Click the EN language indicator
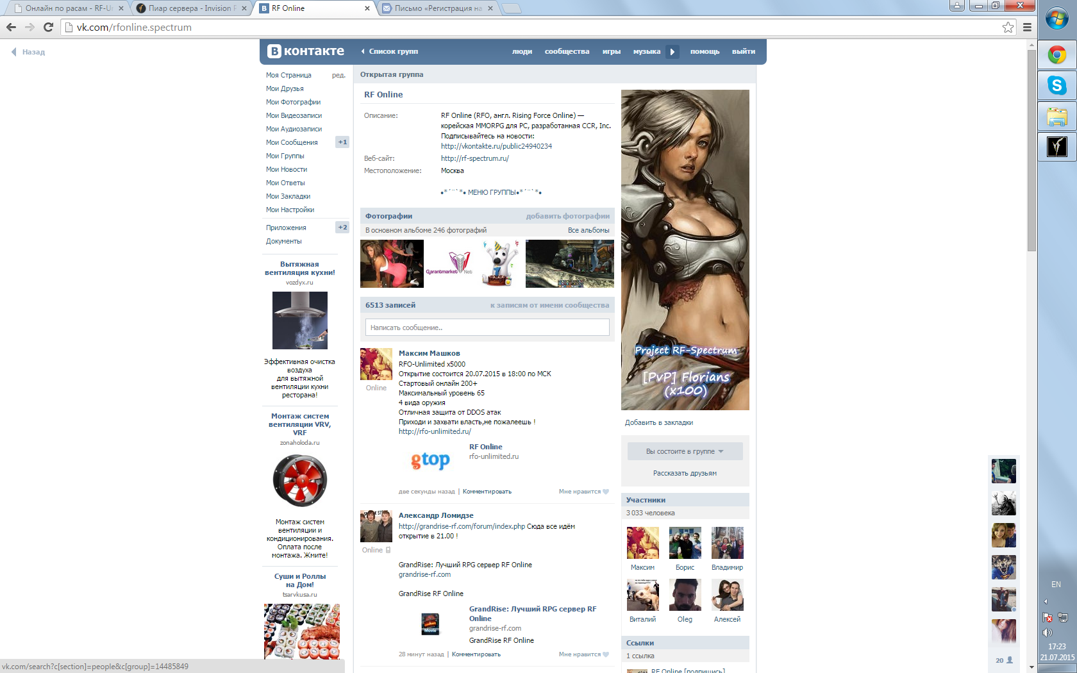Image resolution: width=1077 pixels, height=673 pixels. point(1056,585)
